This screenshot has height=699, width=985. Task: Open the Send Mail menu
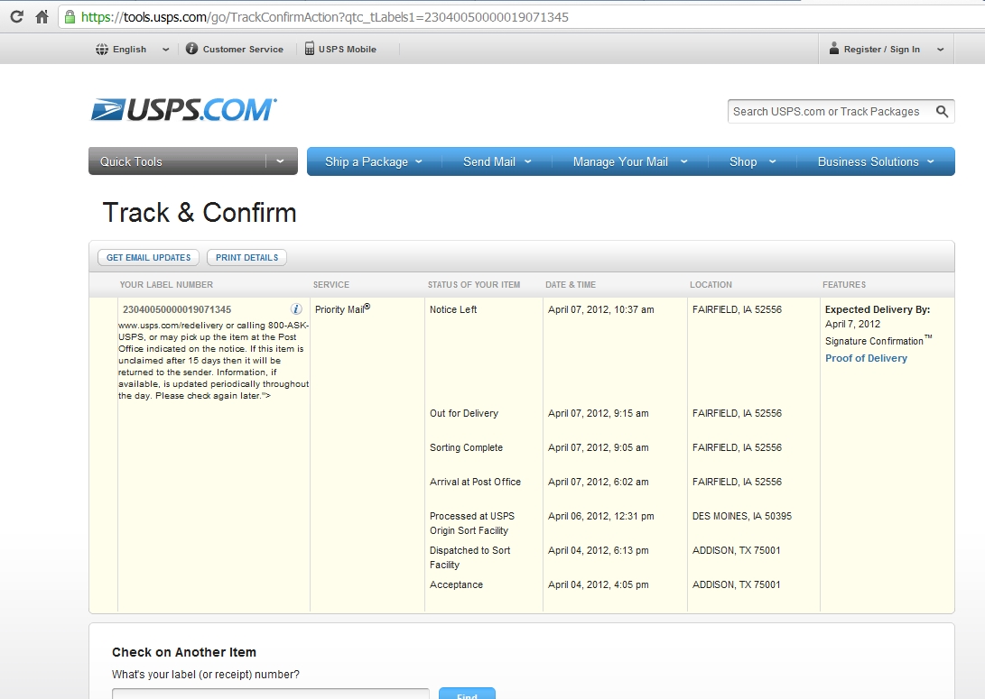click(497, 161)
